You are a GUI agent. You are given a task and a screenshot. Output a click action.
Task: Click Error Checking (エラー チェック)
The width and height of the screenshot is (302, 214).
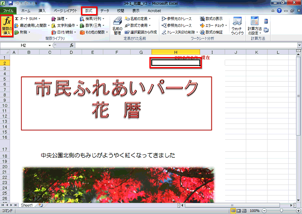coord(213,25)
